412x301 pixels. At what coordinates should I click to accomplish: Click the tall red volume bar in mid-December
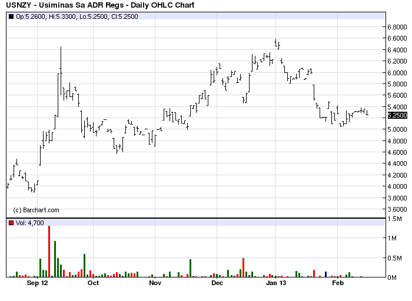(x=243, y=267)
